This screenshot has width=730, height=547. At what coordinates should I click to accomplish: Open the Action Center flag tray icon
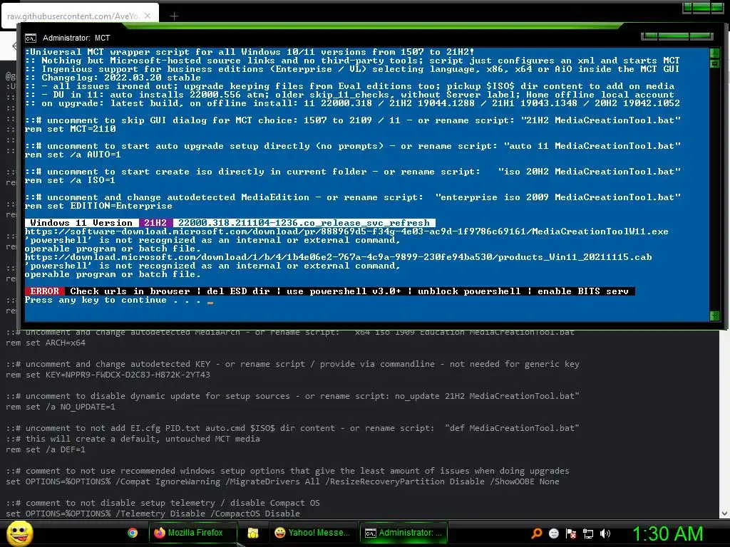coord(571,533)
